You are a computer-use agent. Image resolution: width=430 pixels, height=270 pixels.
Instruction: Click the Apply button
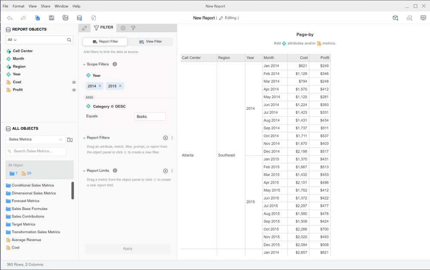pyautogui.click(x=128, y=249)
